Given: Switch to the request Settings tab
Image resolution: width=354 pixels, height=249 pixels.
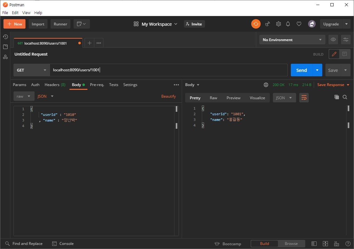Looking at the screenshot, I should pyautogui.click(x=130, y=85).
